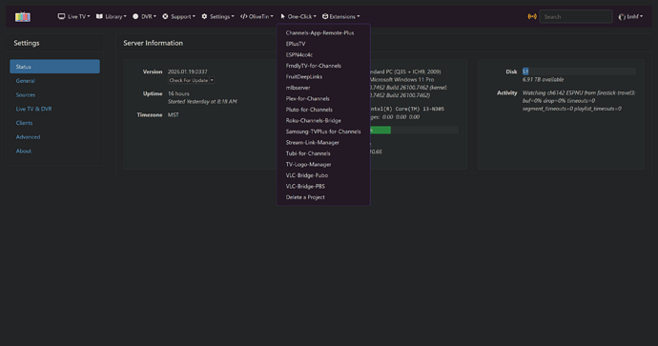658x346 pixels.
Task: Open Live TV & DVR settings
Action: [34, 109]
